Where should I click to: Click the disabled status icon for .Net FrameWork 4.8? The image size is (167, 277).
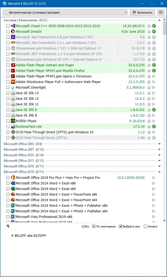click(154, 37)
